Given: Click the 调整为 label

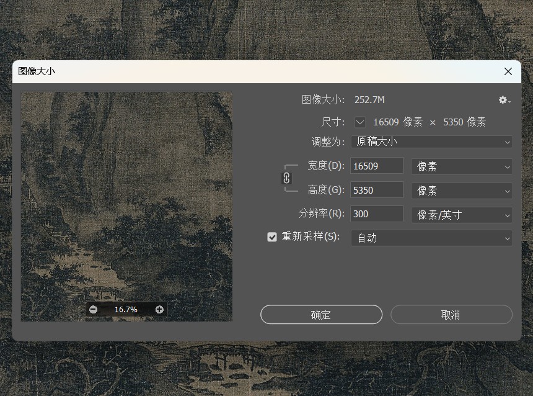Looking at the screenshot, I should tap(328, 142).
